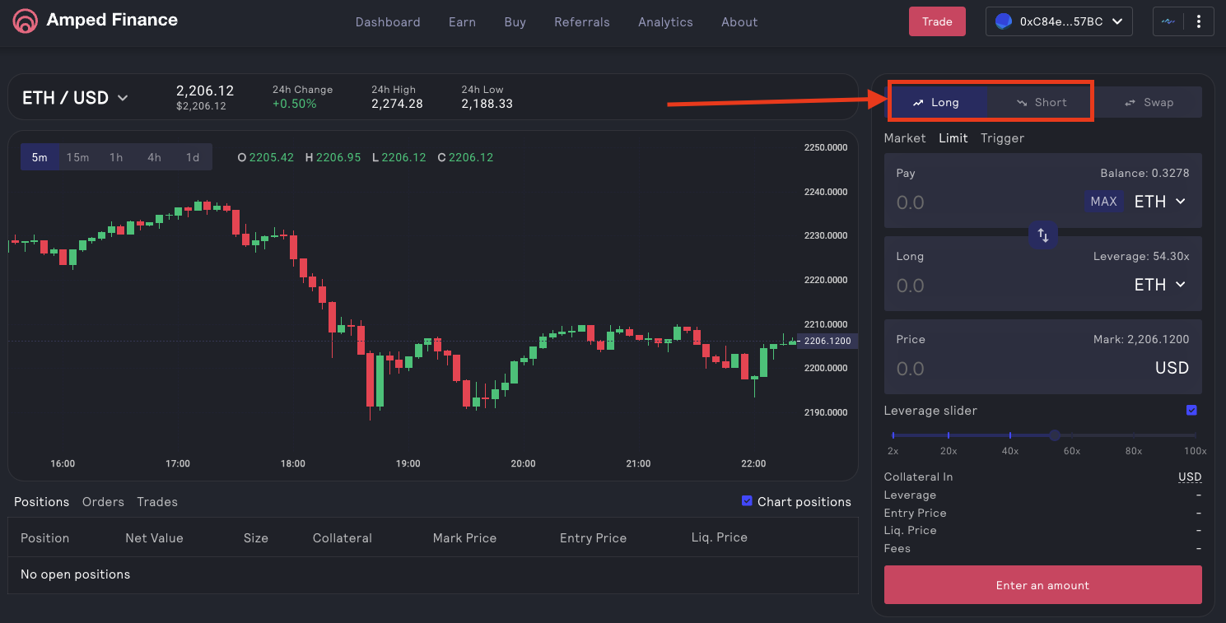
Task: Click the Amped Finance logo icon
Action: 25,21
